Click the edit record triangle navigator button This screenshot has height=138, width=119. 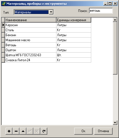click(x=23, y=131)
